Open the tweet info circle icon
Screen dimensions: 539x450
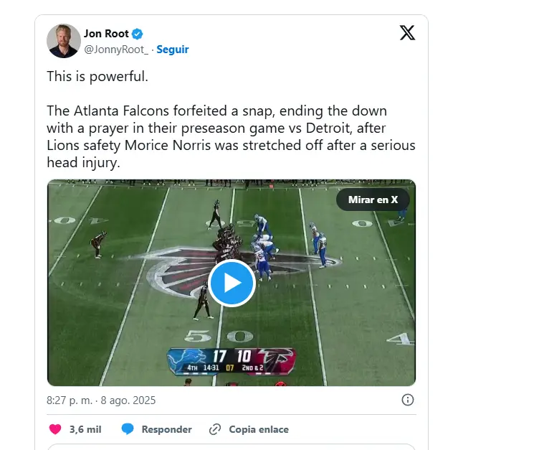(407, 400)
